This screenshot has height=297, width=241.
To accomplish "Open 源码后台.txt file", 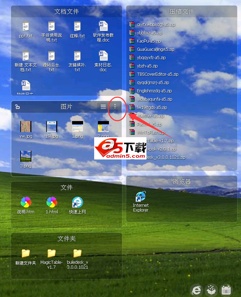I will [x=52, y=56].
